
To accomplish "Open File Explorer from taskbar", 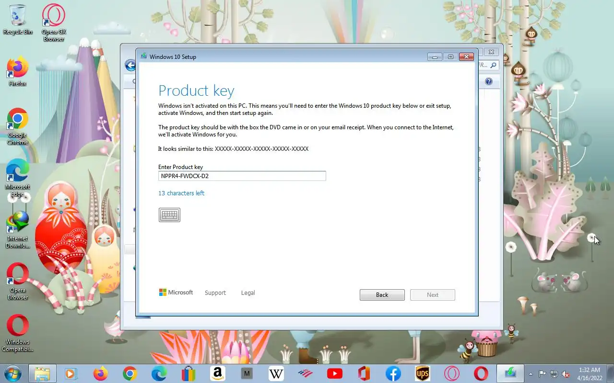I will 42,373.
